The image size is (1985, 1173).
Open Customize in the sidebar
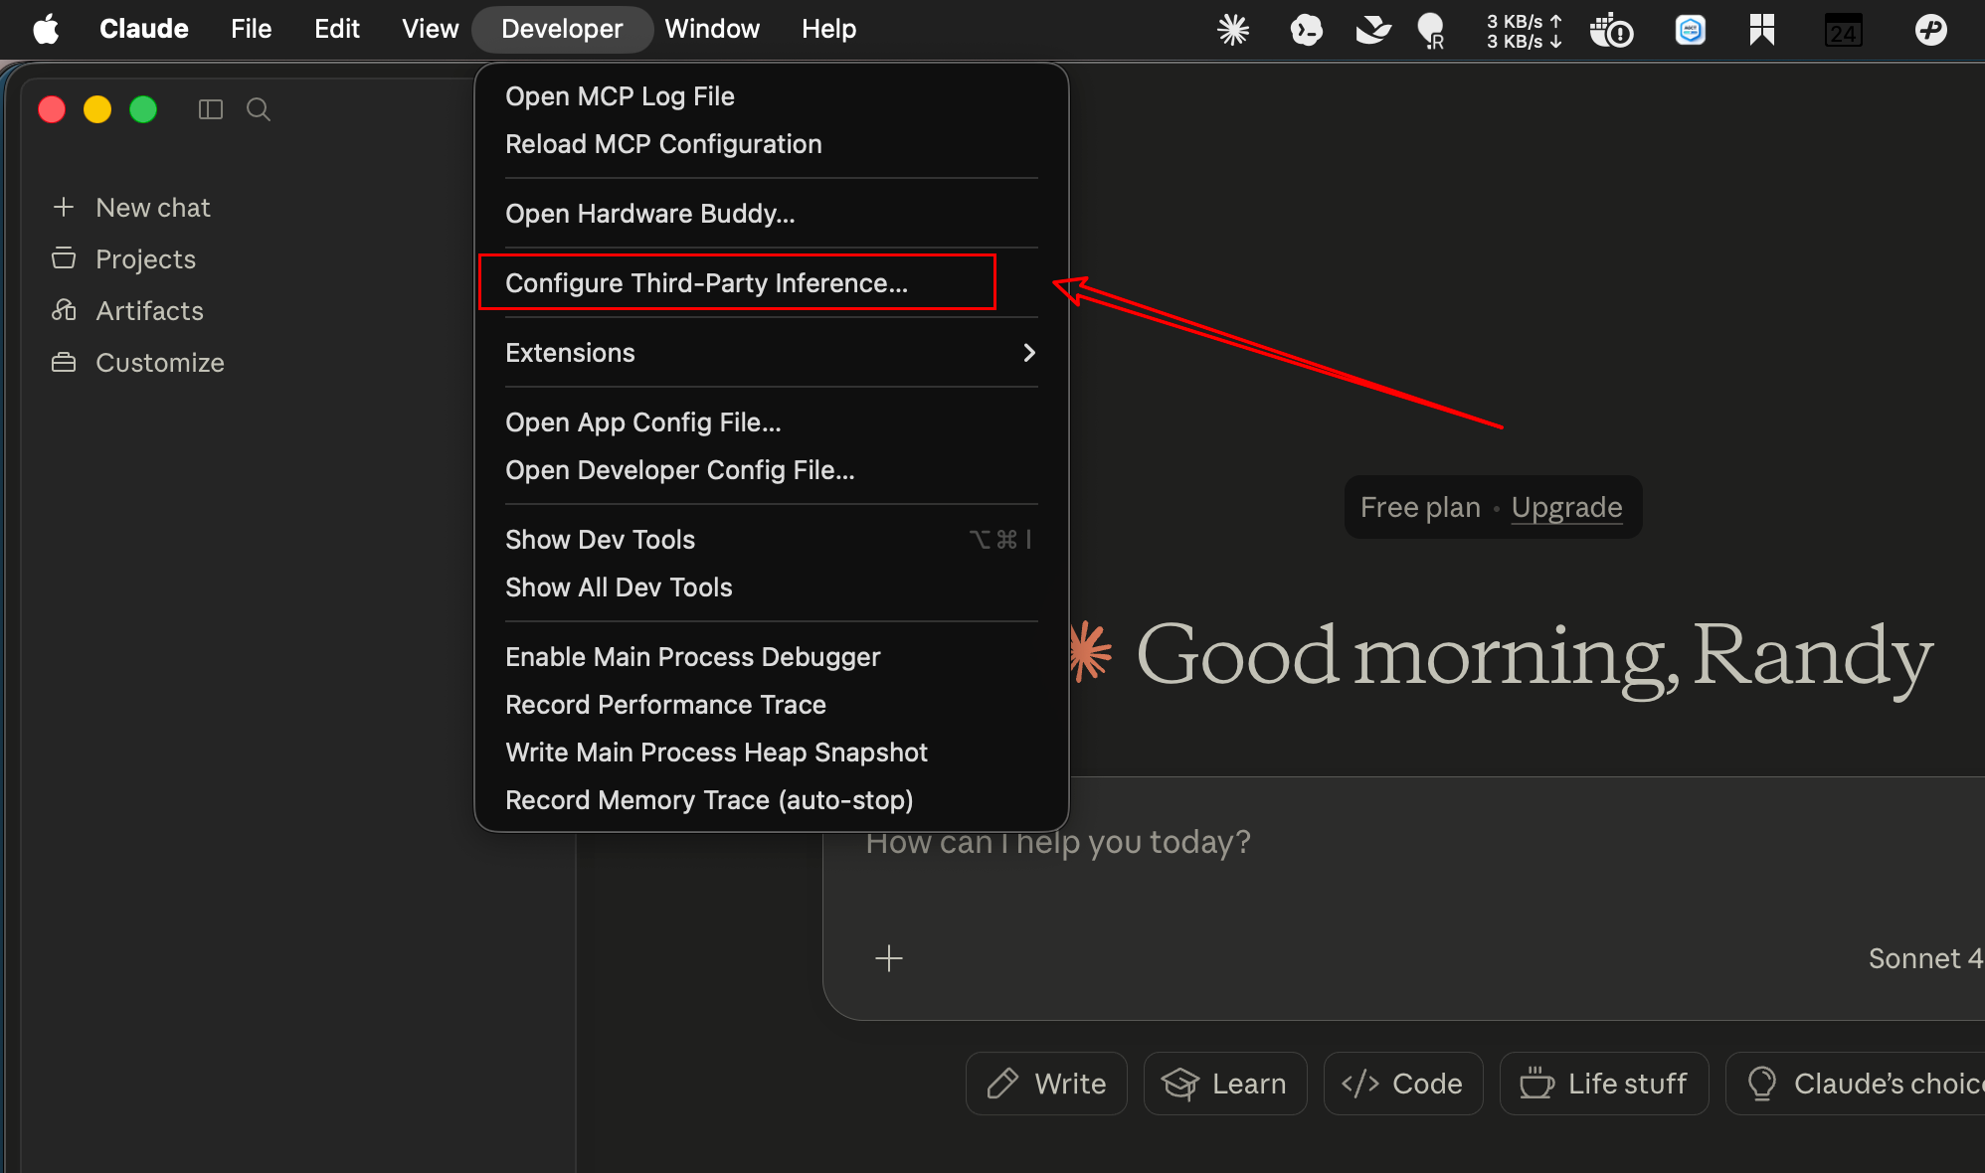[159, 362]
